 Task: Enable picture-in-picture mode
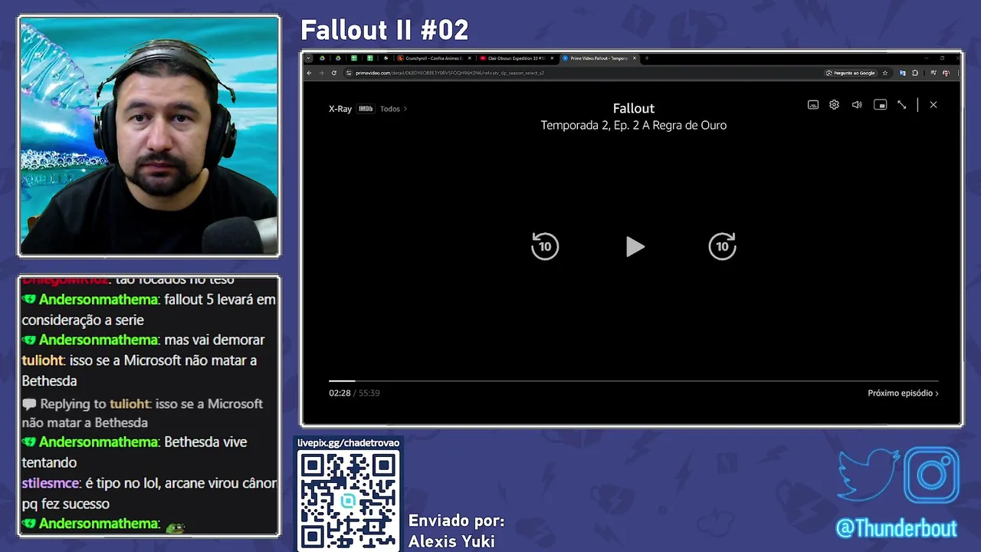880,105
